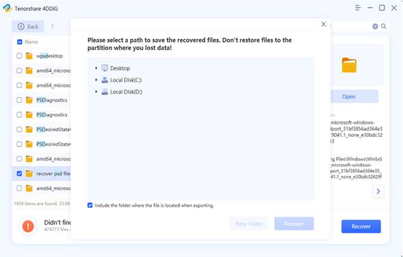Click the search magnifier icon
The height and width of the screenshot is (257, 403).
383,26
